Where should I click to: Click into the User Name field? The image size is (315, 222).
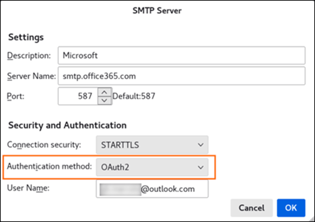click(152, 189)
